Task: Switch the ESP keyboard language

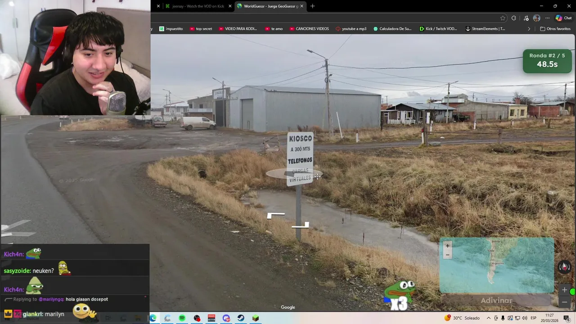Action: (533, 318)
